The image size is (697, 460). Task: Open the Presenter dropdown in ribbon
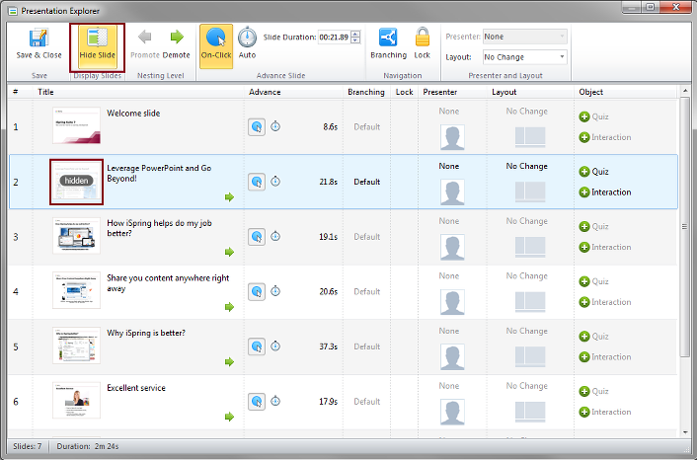pos(525,37)
